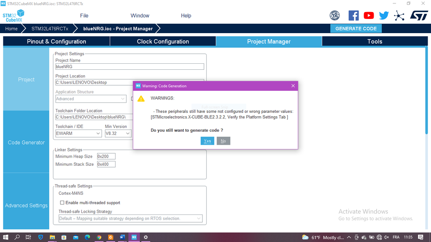This screenshot has height=242, width=431.
Task: Open the Toolchain / IDE EWARM dropdown
Action: click(x=79, y=133)
